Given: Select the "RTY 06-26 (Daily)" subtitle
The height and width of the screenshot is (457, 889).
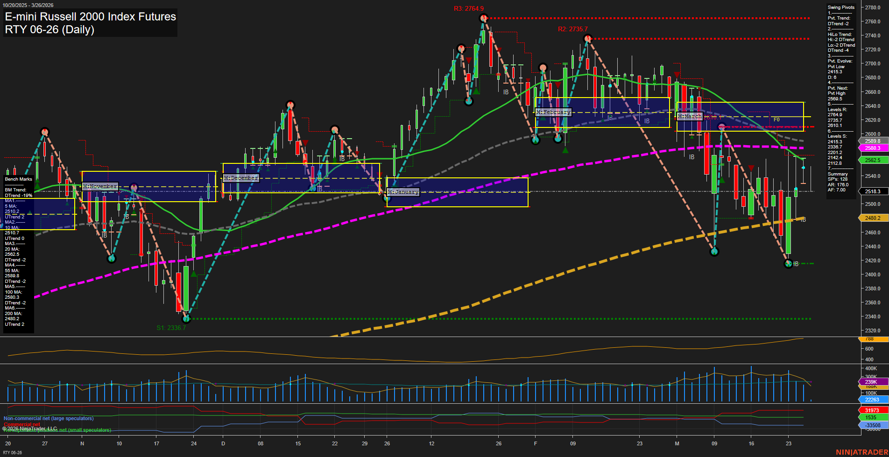Looking at the screenshot, I should (49, 29).
